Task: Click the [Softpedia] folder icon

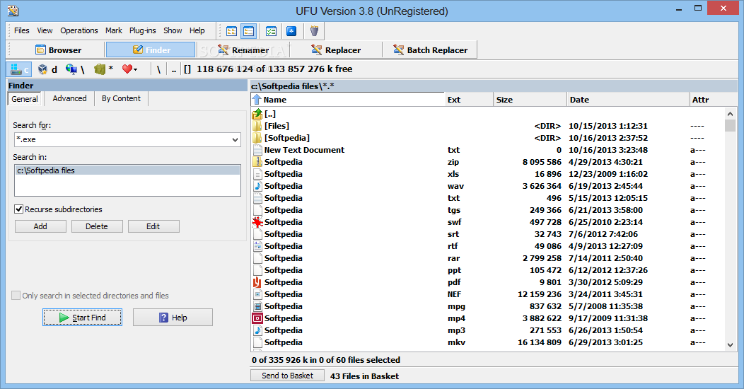Action: pos(257,138)
